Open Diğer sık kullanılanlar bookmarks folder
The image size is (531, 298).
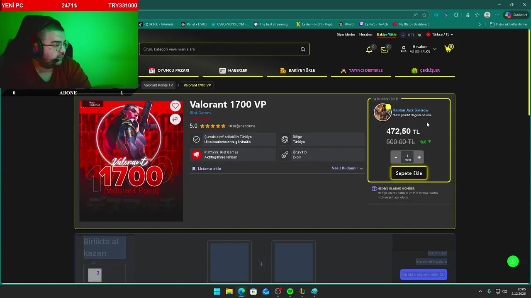coord(508,24)
